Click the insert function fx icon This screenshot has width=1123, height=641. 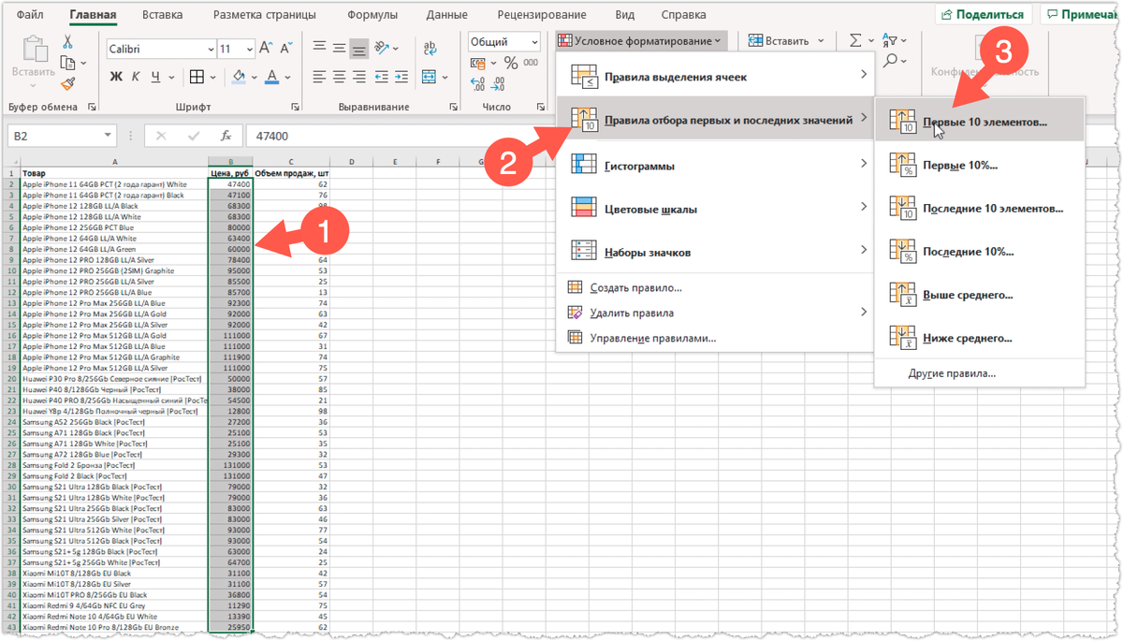pos(226,136)
